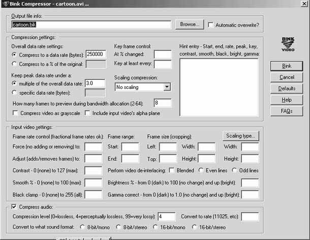
Task: Enable Include input video's alpha plane
Action: coord(87,113)
